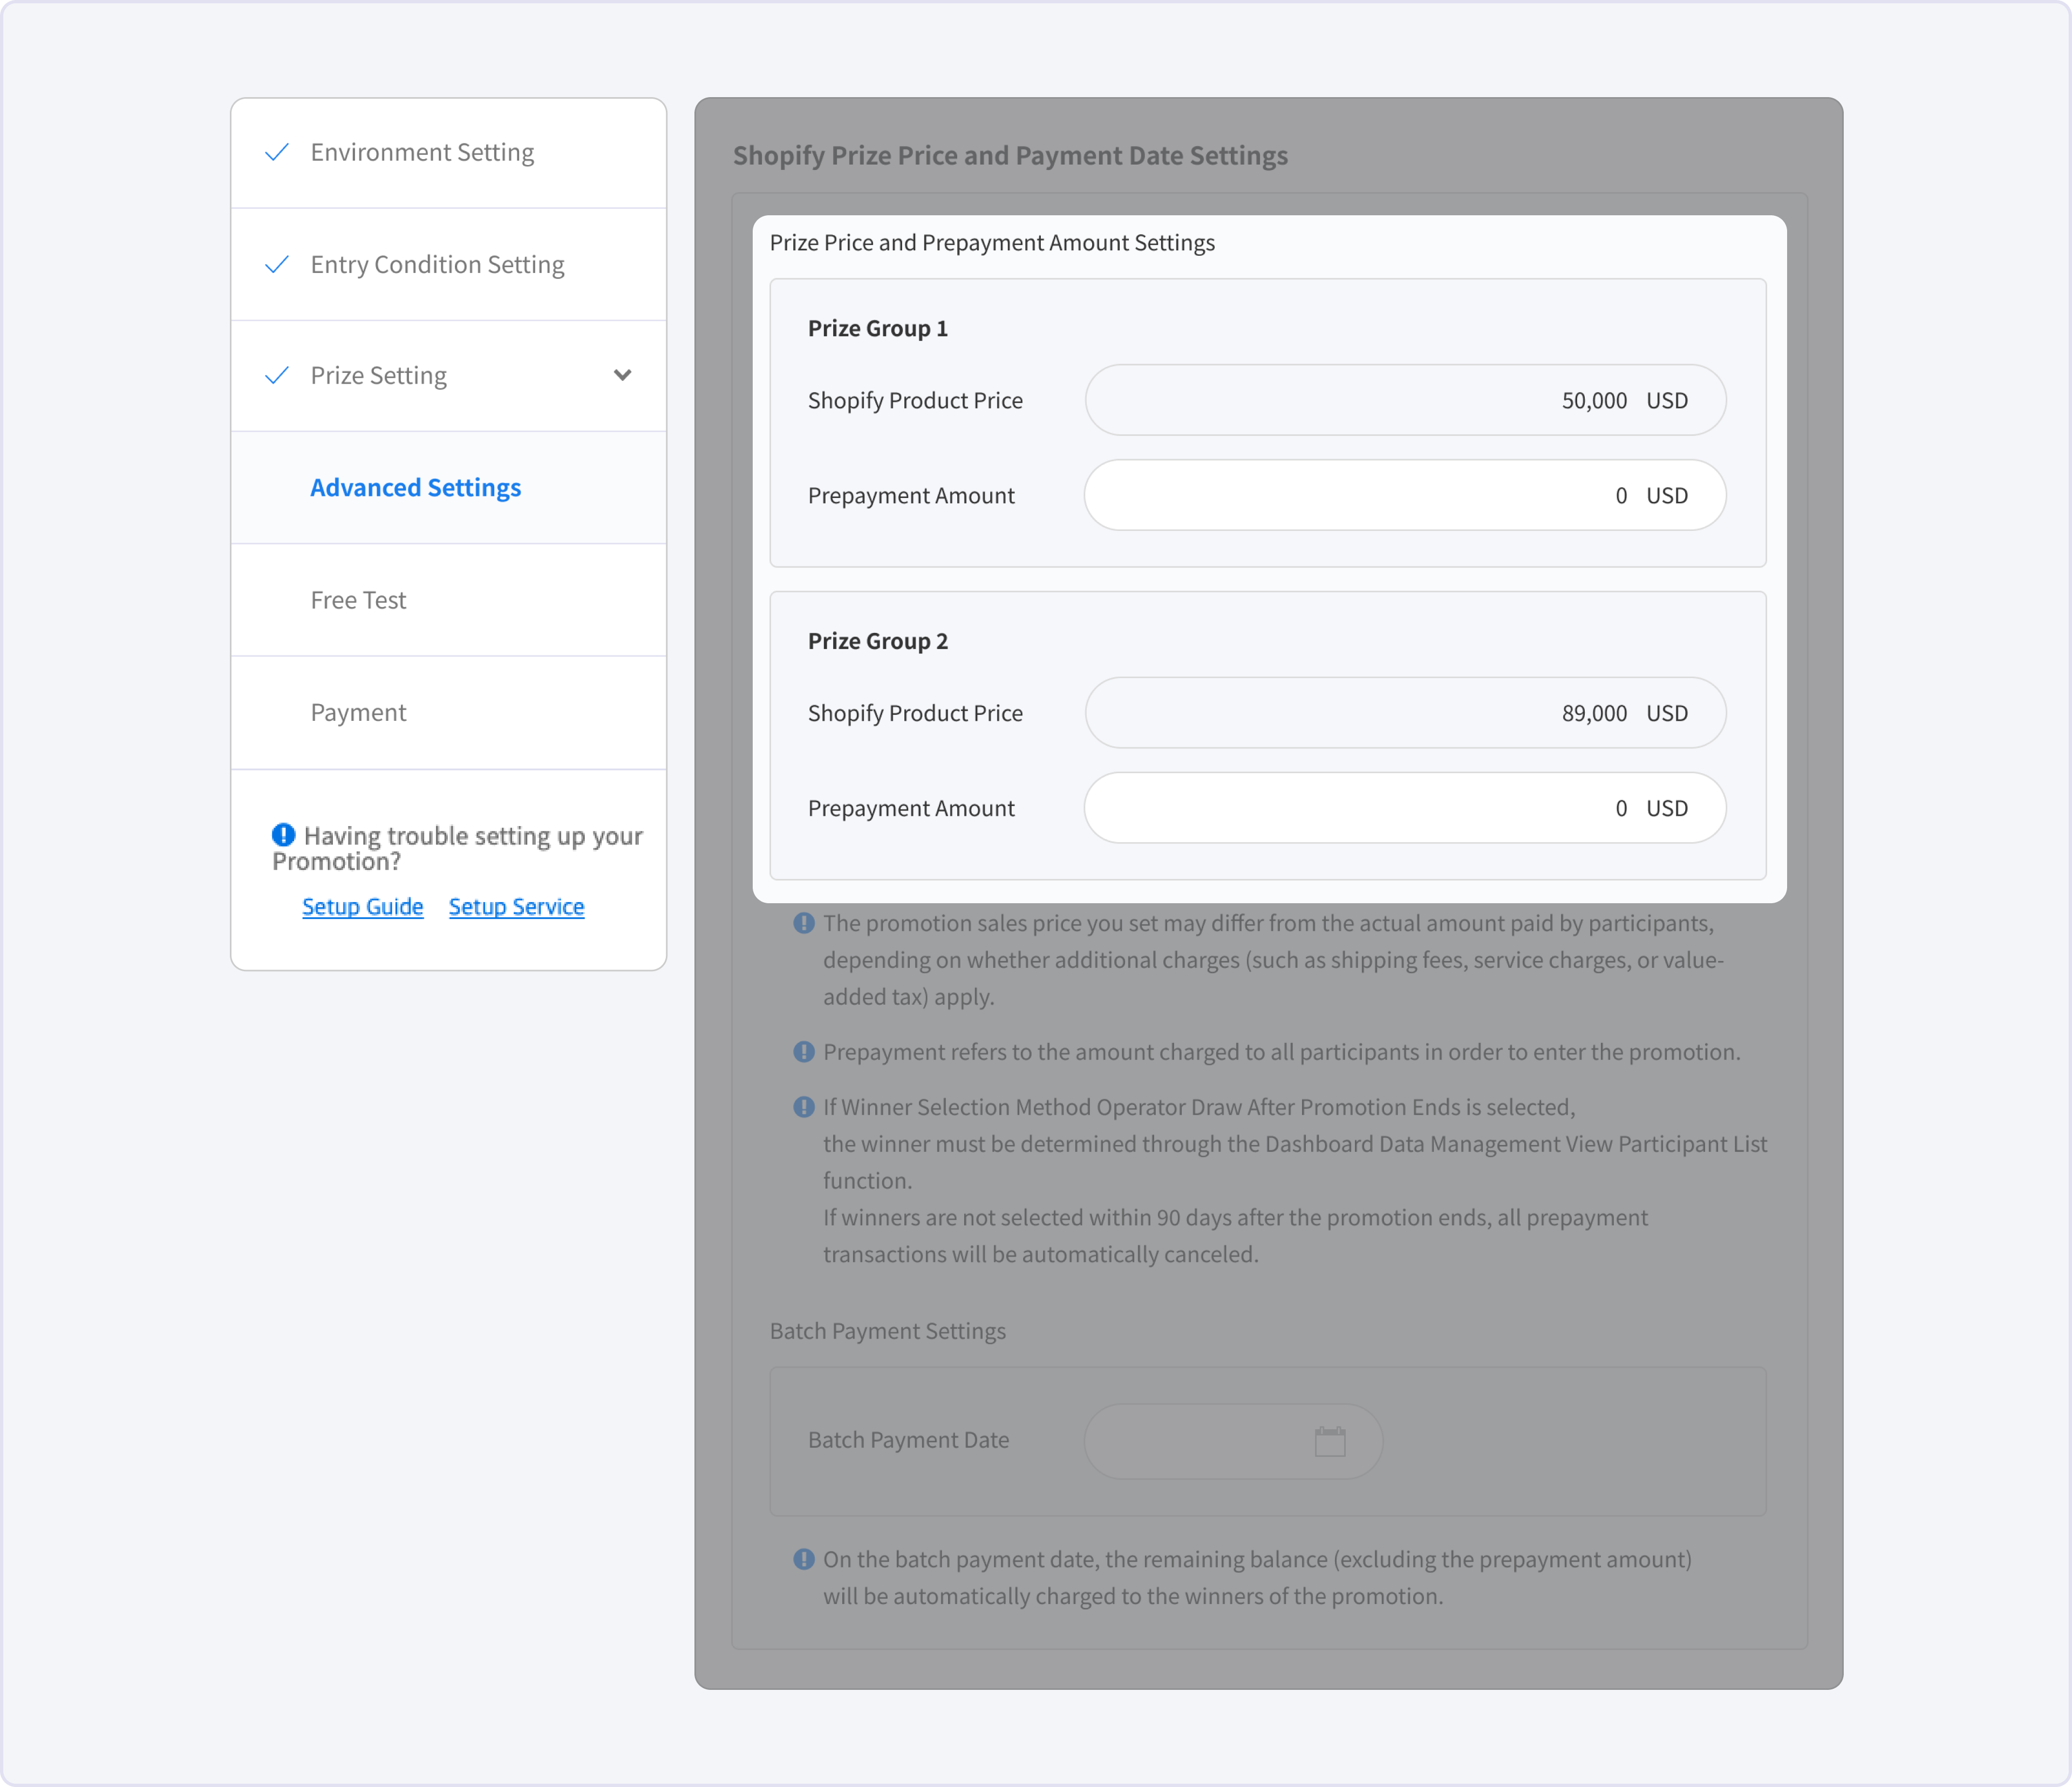Go to Advanced Settings
2072x1787 pixels.
[x=448, y=488]
